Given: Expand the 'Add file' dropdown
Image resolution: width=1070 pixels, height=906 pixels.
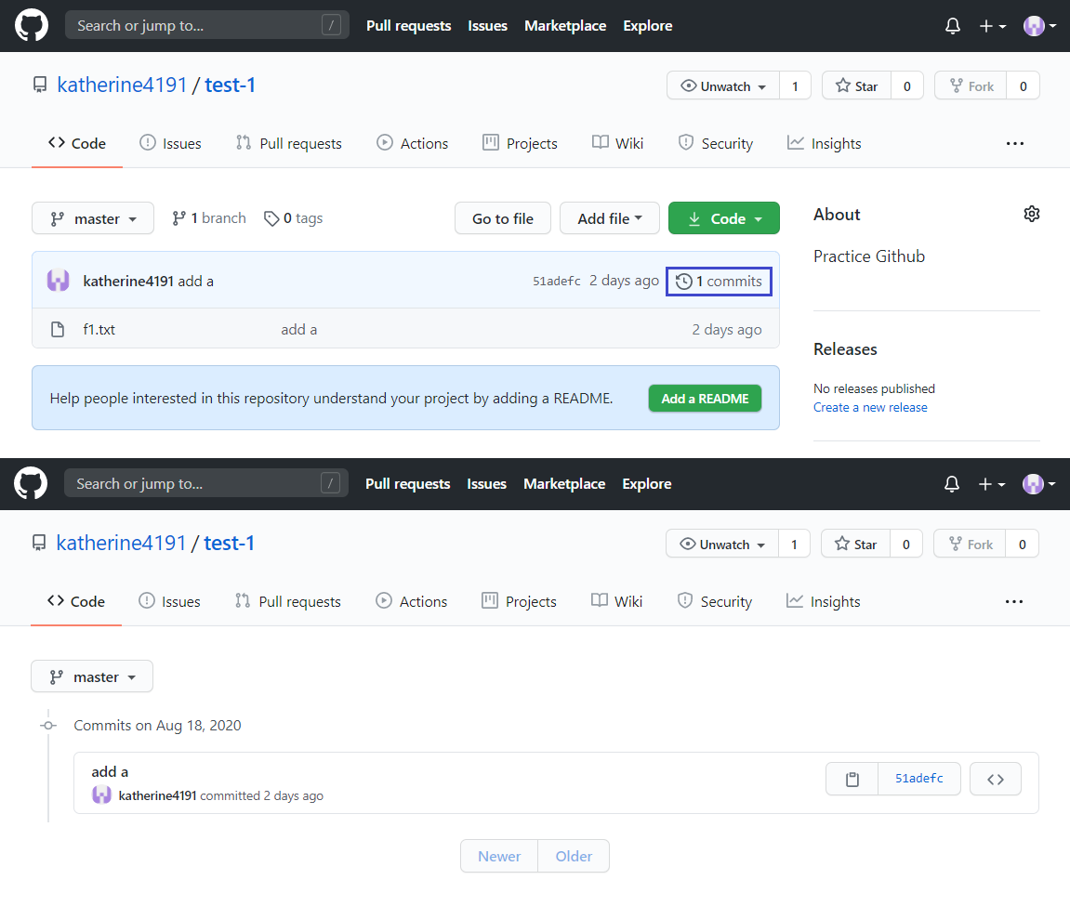Looking at the screenshot, I should click(610, 218).
